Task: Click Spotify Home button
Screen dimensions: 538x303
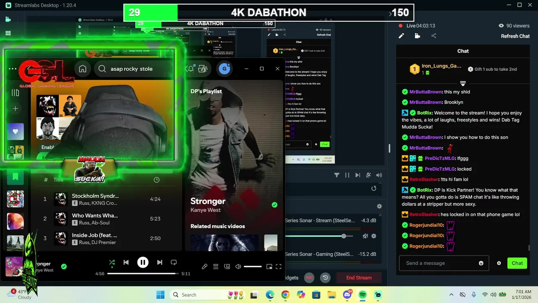Action: [x=83, y=69]
